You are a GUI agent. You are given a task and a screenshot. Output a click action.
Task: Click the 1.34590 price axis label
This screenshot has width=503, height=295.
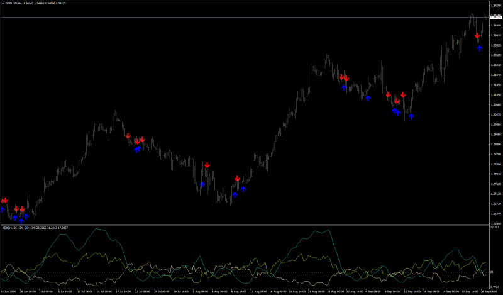click(496, 6)
